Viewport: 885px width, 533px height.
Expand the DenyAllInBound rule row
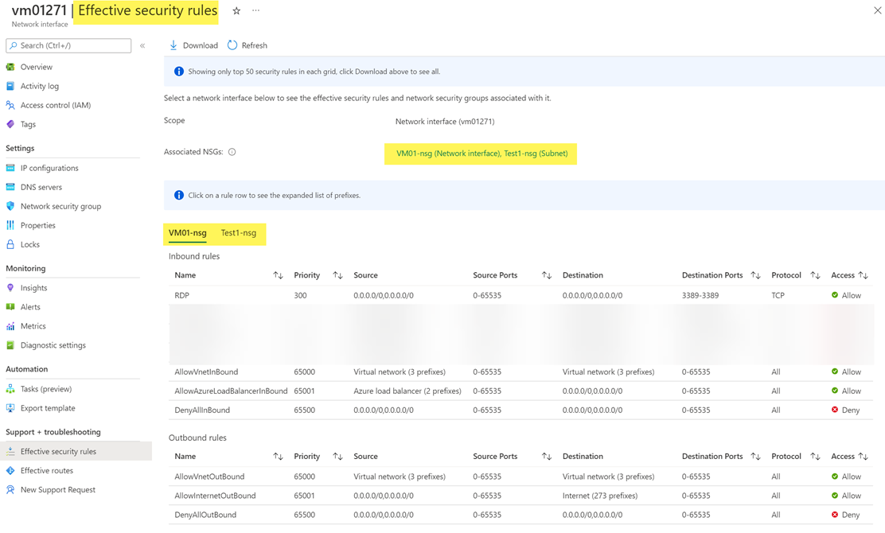click(521, 410)
